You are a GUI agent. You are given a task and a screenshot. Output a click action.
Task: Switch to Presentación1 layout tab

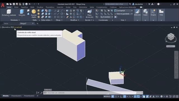16,96
